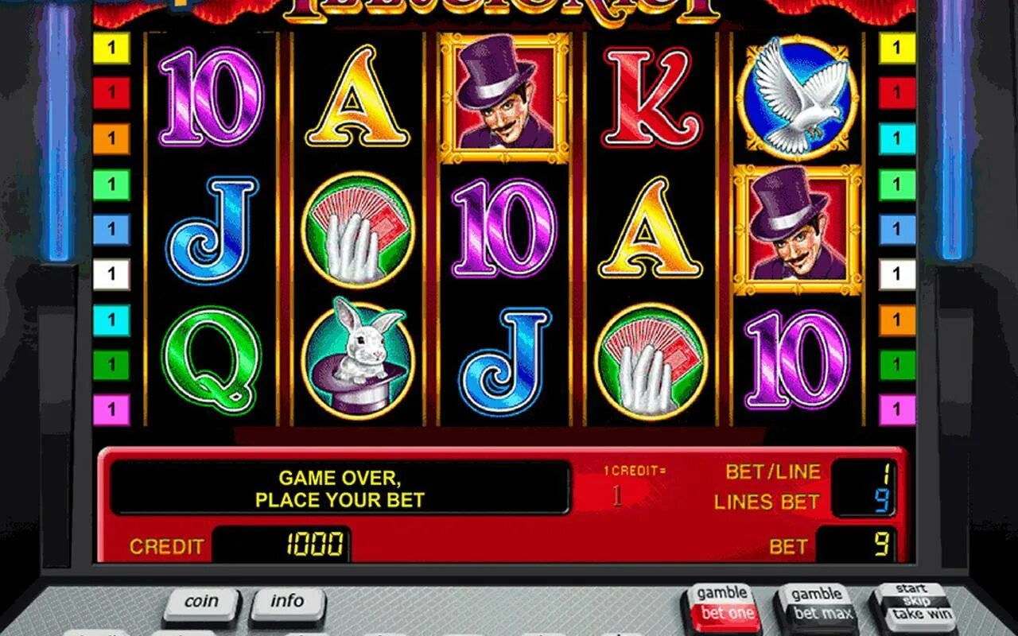Select the yellow payline marker on left

[x=111, y=48]
